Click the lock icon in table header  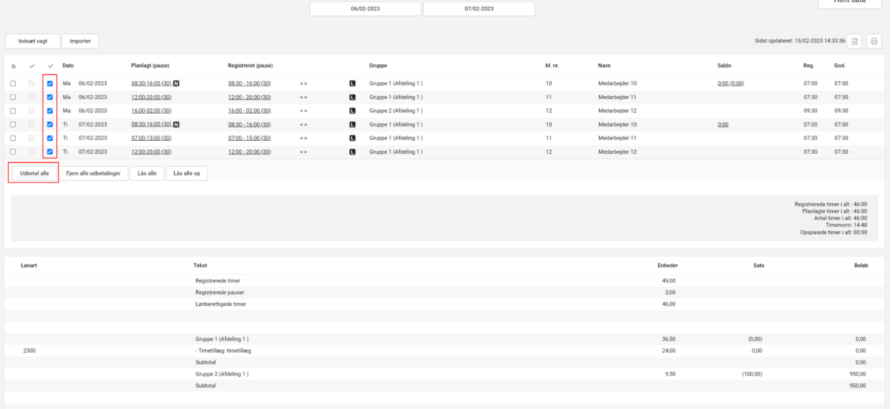click(13, 66)
